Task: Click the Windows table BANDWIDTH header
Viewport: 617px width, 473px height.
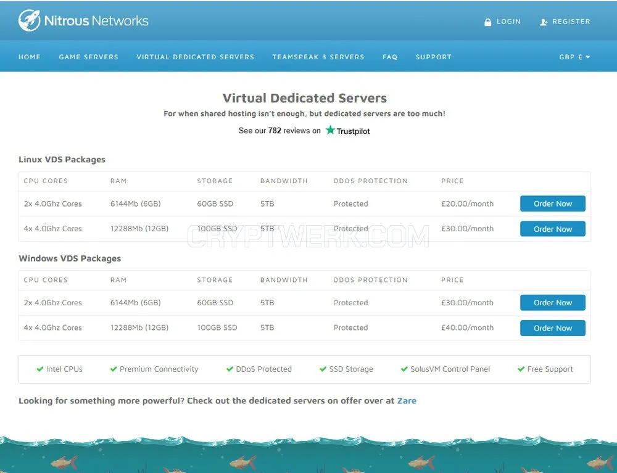Action: (284, 280)
